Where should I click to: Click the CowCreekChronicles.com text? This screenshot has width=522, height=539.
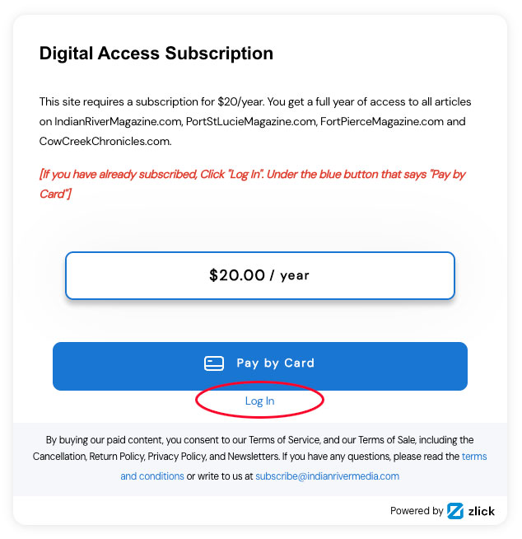click(x=105, y=141)
